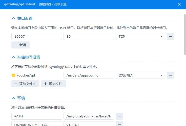Remove the /docker/qd volume mapping
This screenshot has width=186, height=126.
coord(171,75)
